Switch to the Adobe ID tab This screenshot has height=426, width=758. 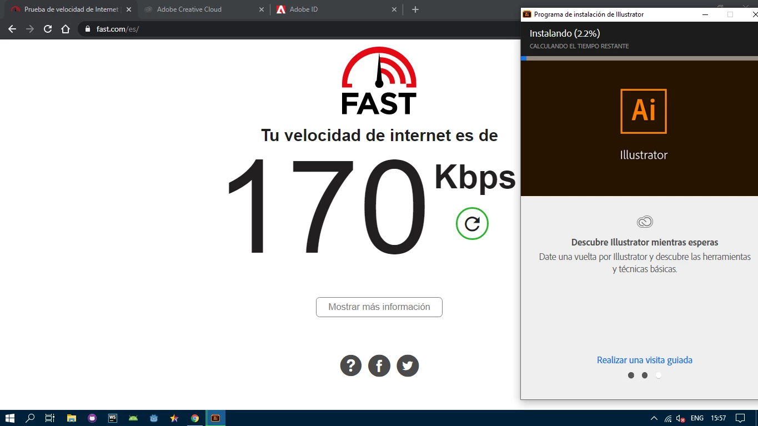coord(336,9)
